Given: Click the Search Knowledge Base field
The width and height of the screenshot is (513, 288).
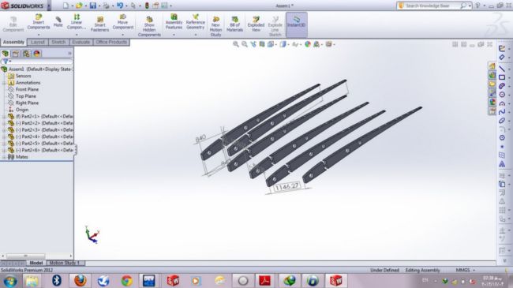Looking at the screenshot, I should [x=431, y=6].
